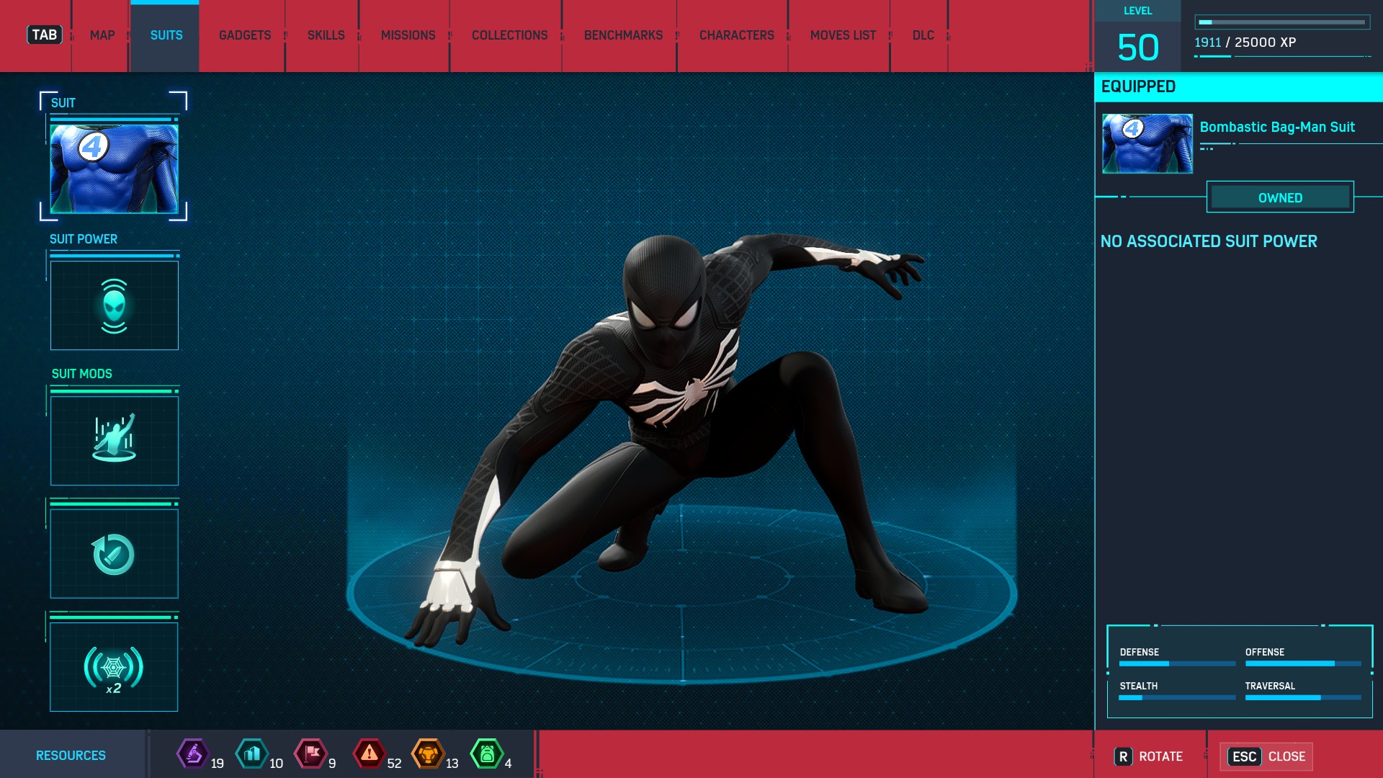This screenshot has height=778, width=1383.
Task: Switch to the MAP tab
Action: click(x=102, y=35)
